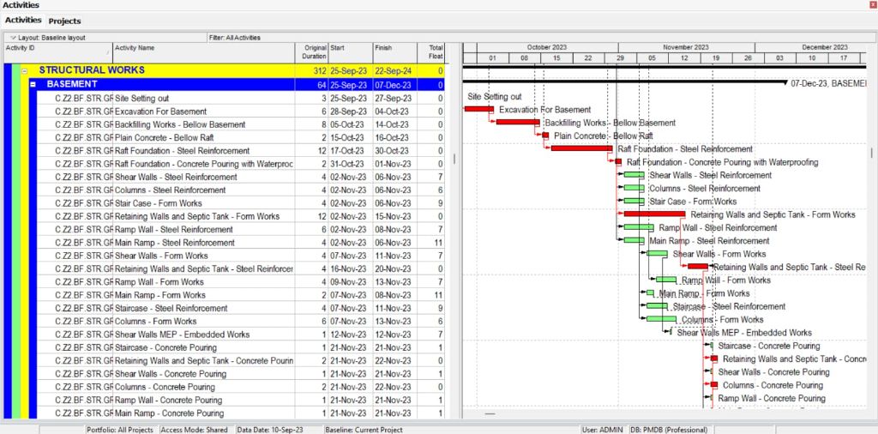Select the Activities tab
The height and width of the screenshot is (434, 878).
click(x=23, y=20)
